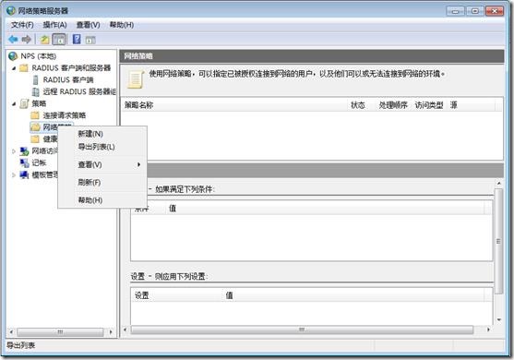Click the Up one level folder icon
The width and height of the screenshot is (514, 360).
(45, 40)
